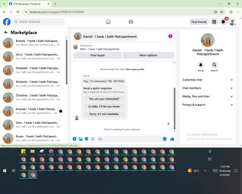Click Find friends button
The image size is (242, 194).
click(x=199, y=22)
